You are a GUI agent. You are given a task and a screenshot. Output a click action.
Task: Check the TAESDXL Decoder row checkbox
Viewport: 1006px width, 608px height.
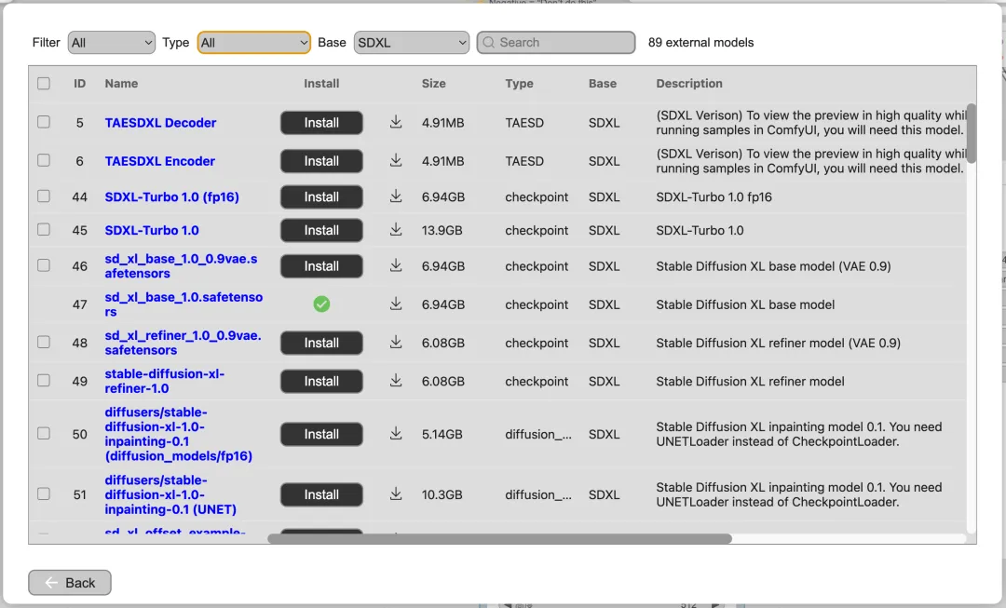pyautogui.click(x=44, y=122)
